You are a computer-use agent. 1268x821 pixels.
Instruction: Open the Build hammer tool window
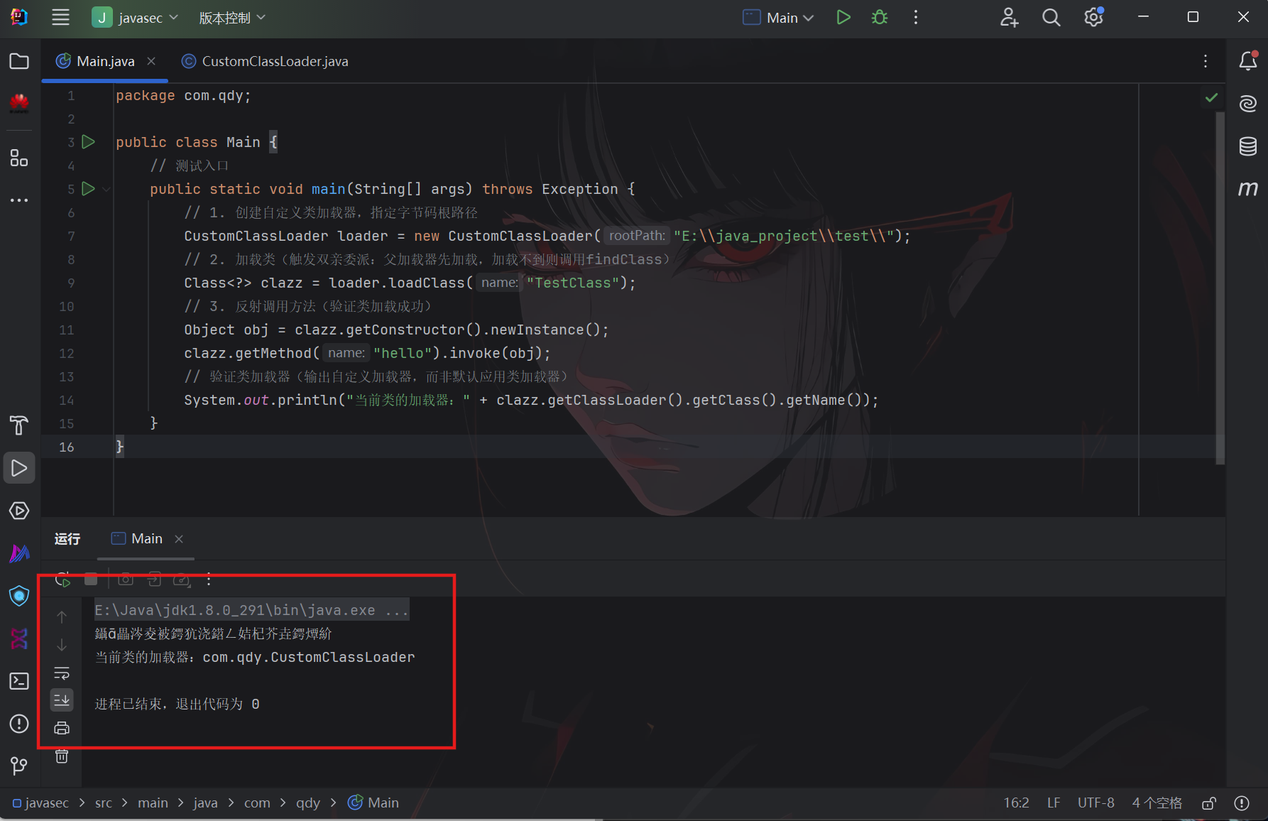(x=19, y=425)
